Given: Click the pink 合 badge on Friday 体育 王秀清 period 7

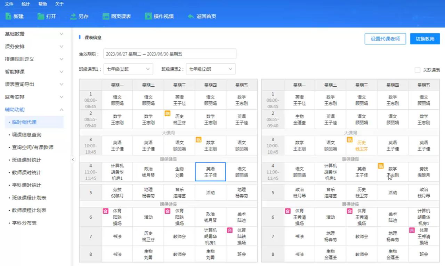Looking at the screenshot, I should (x=412, y=230).
